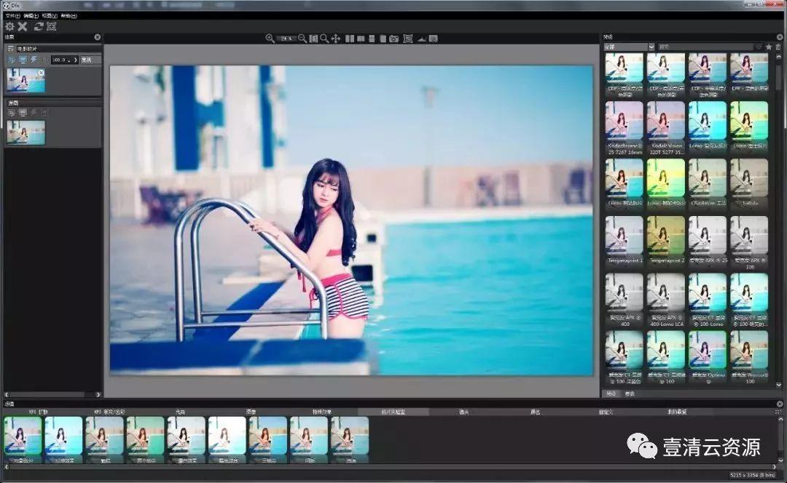This screenshot has height=483, width=787.
Task: Apply the Kodak Vision 320T 5277 preset
Action: (x=666, y=128)
